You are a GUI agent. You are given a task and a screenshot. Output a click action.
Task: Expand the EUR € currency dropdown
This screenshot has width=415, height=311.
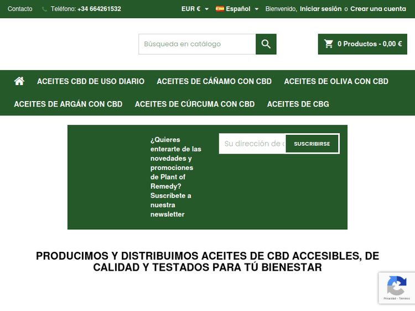[195, 9]
